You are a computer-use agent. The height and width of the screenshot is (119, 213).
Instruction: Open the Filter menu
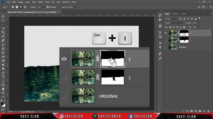[x=47, y=2]
